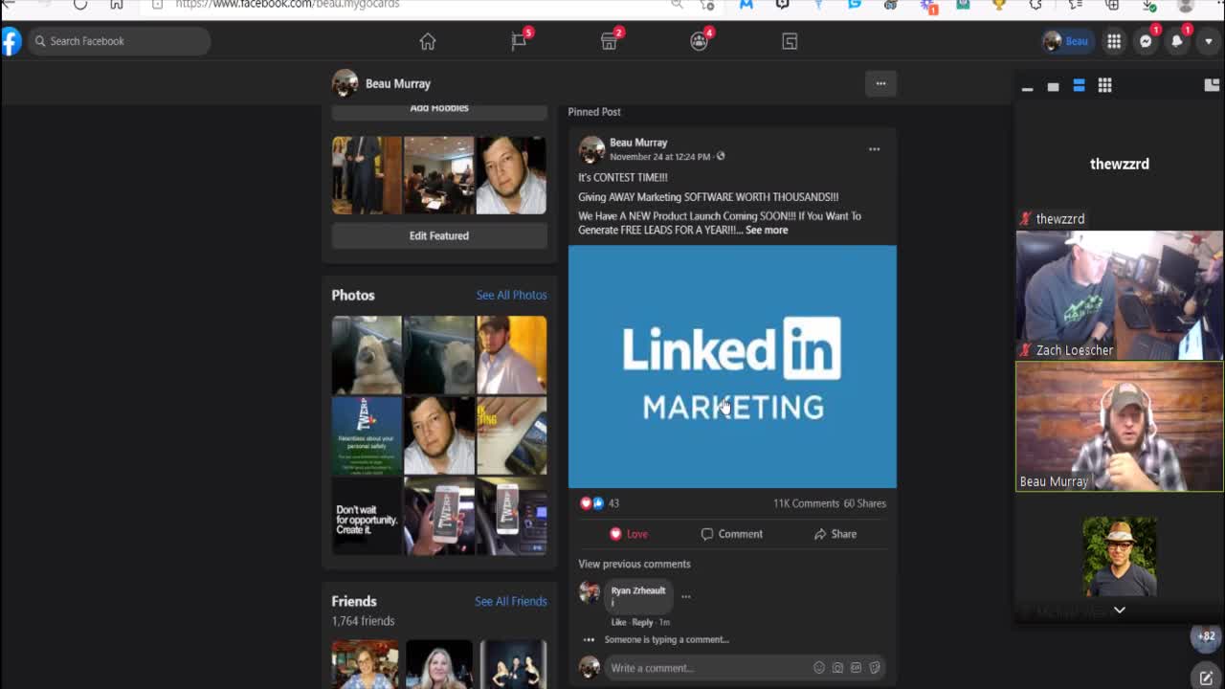The image size is (1225, 689).
Task: Open the Pages flag icon
Action: [519, 41]
